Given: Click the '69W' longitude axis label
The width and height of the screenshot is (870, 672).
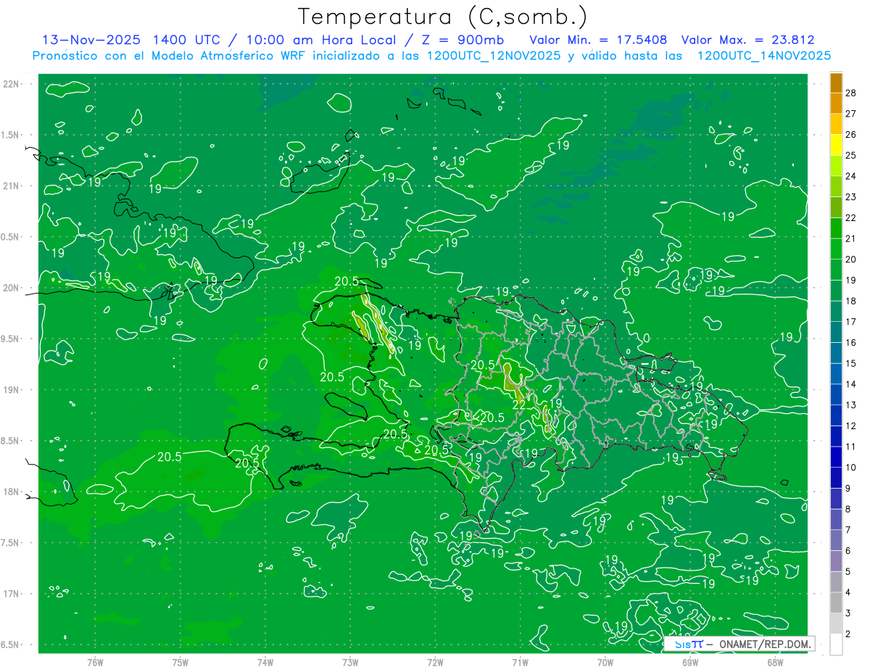Looking at the screenshot, I should [689, 662].
